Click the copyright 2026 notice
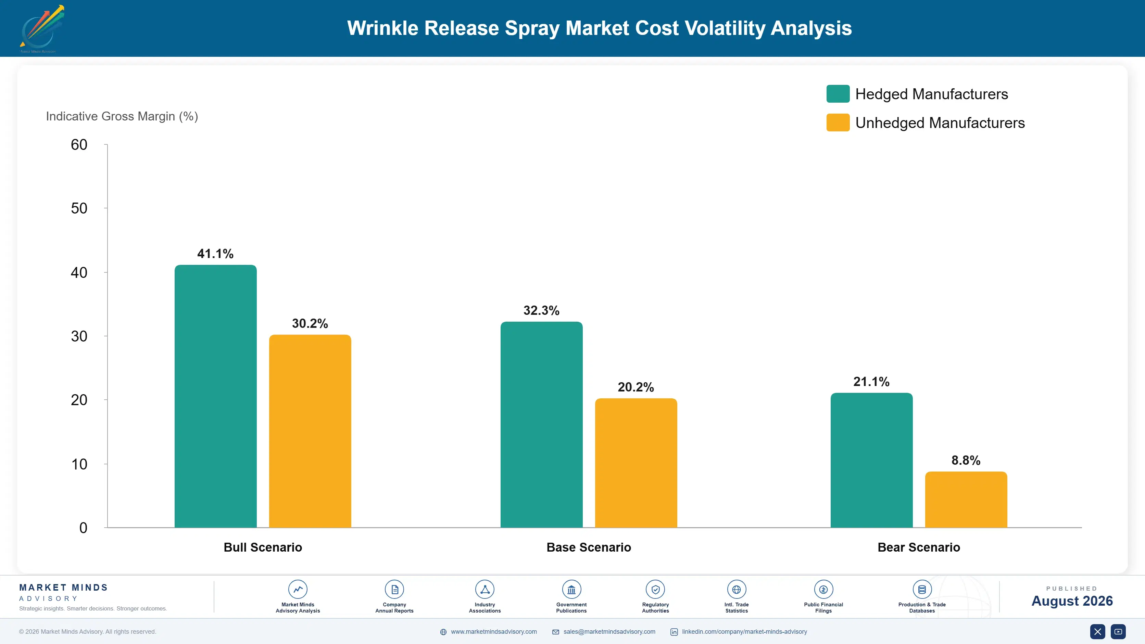This screenshot has width=1145, height=644. (88, 632)
